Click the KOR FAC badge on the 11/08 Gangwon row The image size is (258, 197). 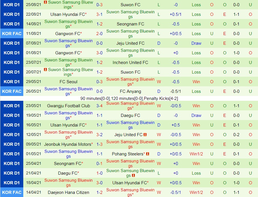click(12, 33)
